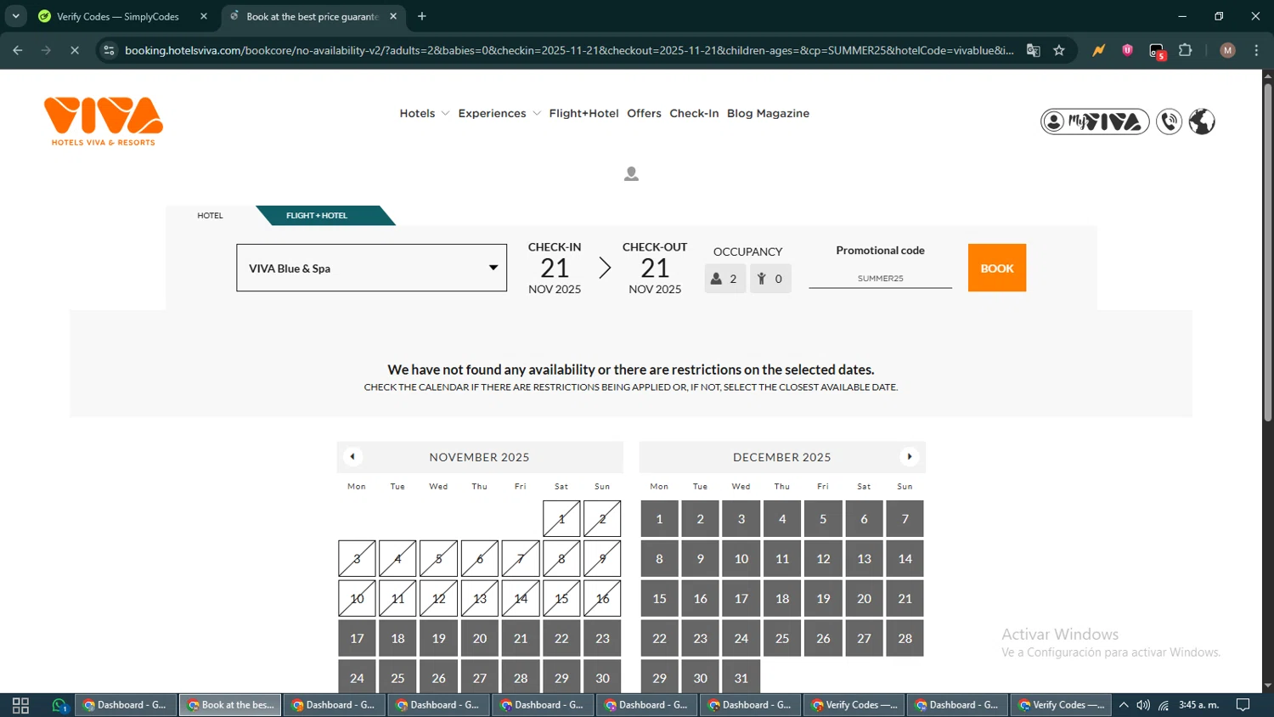This screenshot has height=717, width=1274.
Task: Open 'Book at the bes...' taskbar window
Action: click(230, 705)
